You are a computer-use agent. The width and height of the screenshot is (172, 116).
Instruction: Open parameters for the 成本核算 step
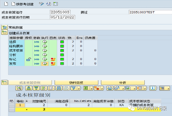coord(37,51)
